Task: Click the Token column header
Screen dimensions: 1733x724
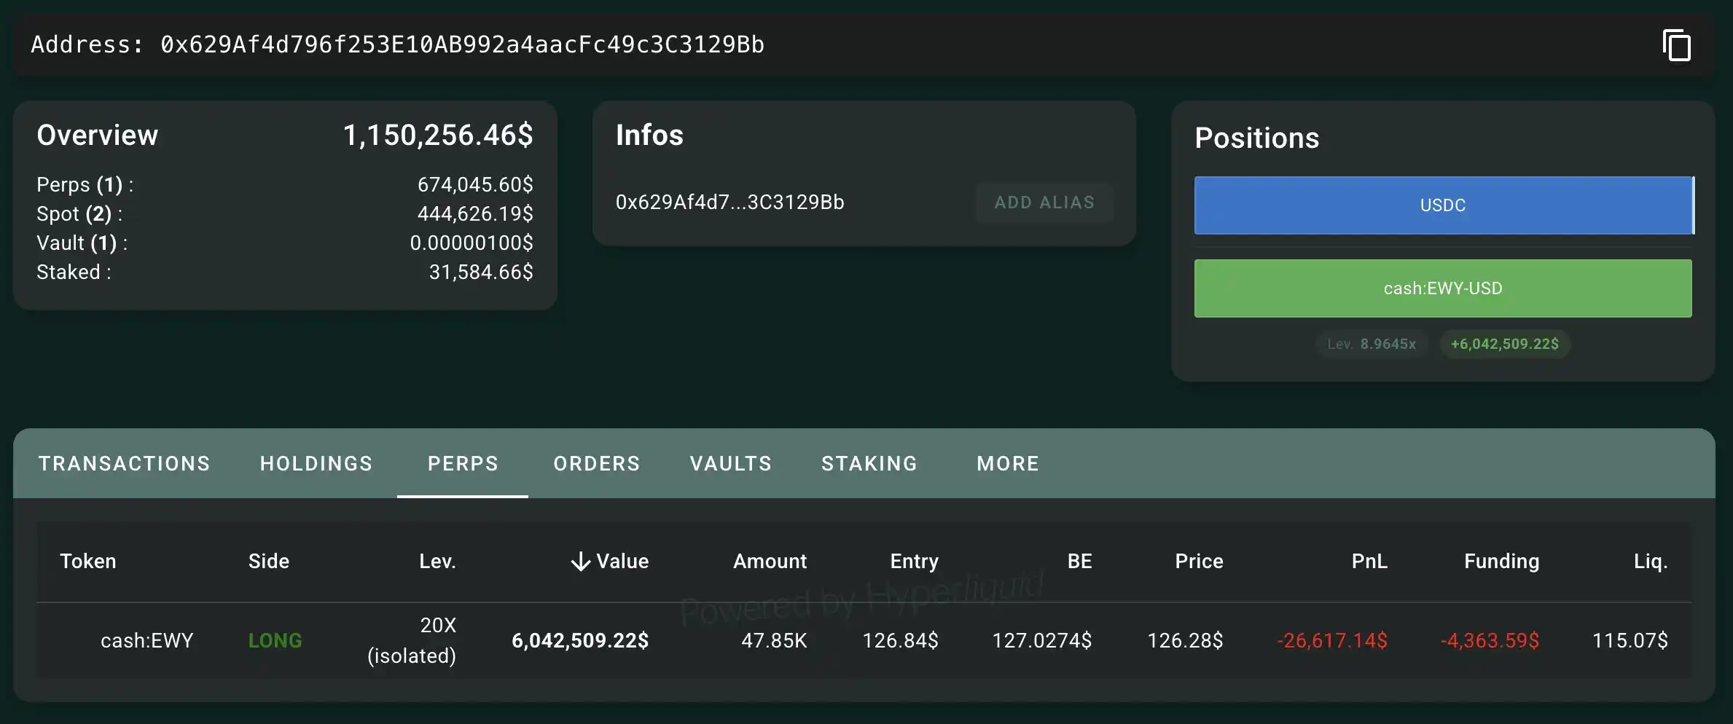Action: [88, 562]
